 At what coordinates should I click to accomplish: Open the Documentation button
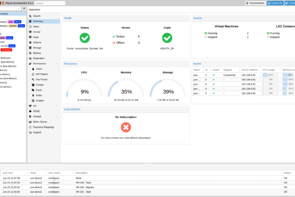point(255,3)
